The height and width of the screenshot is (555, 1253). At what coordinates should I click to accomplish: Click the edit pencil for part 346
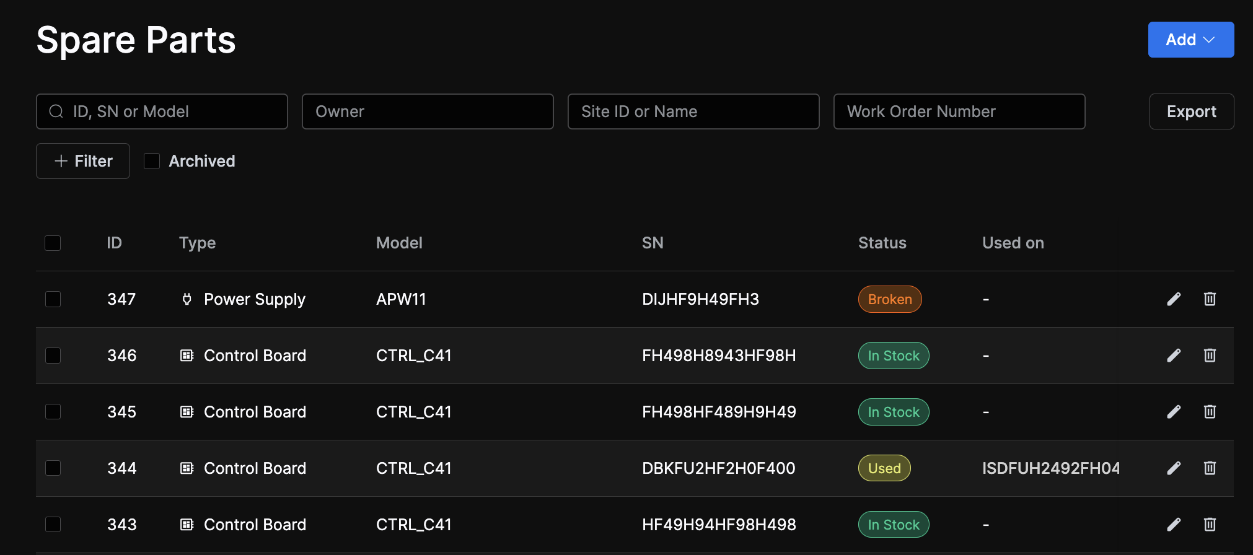tap(1174, 356)
